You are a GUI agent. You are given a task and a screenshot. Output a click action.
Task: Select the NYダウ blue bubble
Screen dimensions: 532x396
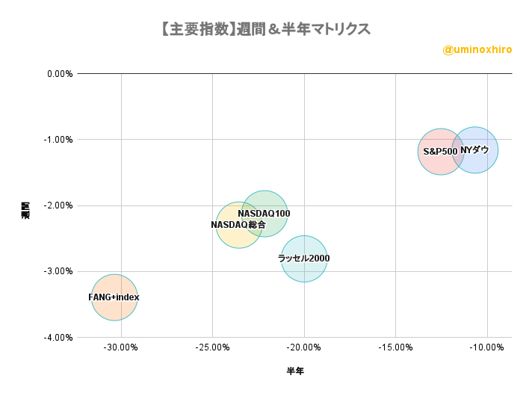[475, 150]
